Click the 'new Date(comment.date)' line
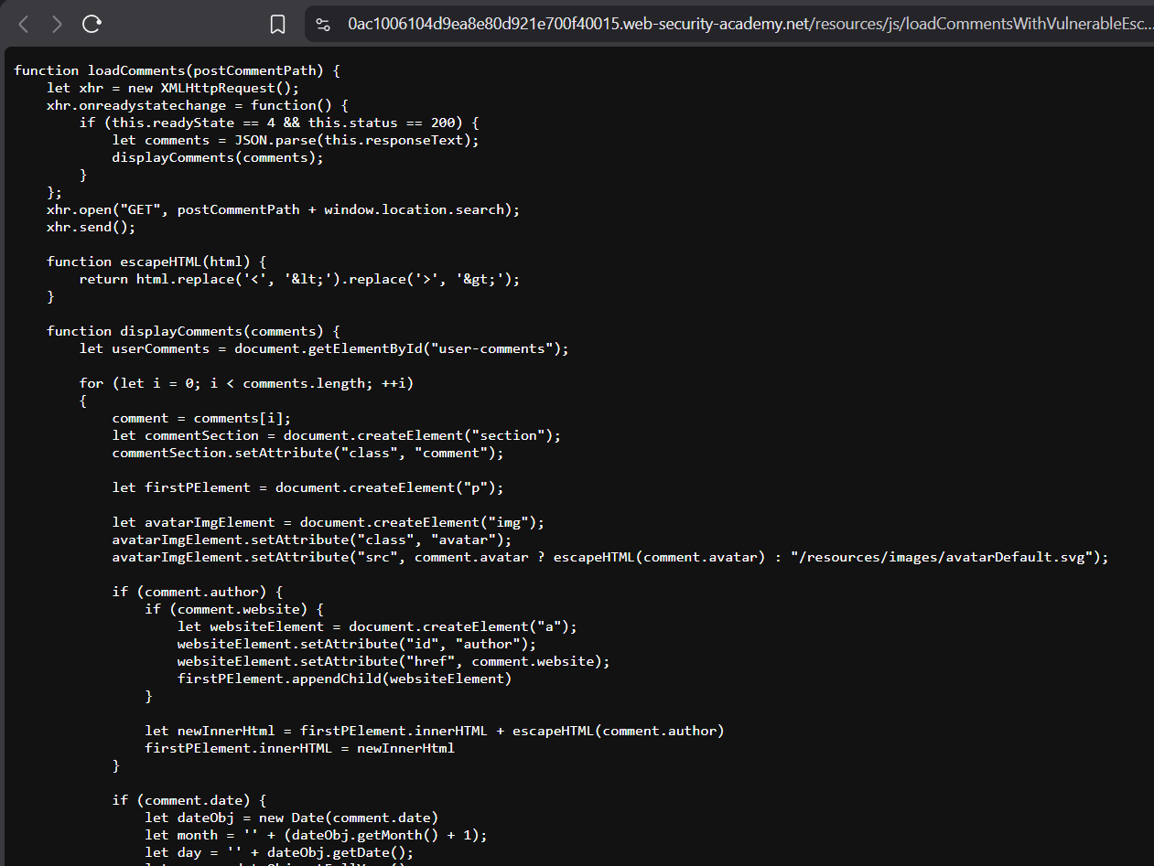The width and height of the screenshot is (1154, 866). (x=291, y=818)
